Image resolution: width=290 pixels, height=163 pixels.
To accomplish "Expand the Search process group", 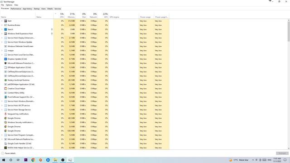I will coord(2,29).
